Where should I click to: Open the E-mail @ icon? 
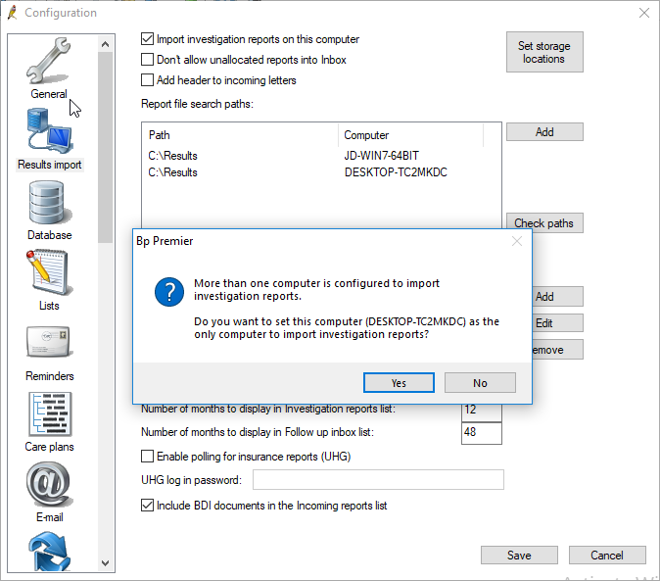(50, 484)
